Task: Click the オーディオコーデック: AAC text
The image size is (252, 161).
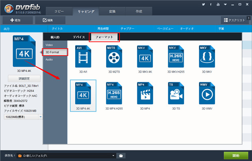Action: 21,96
